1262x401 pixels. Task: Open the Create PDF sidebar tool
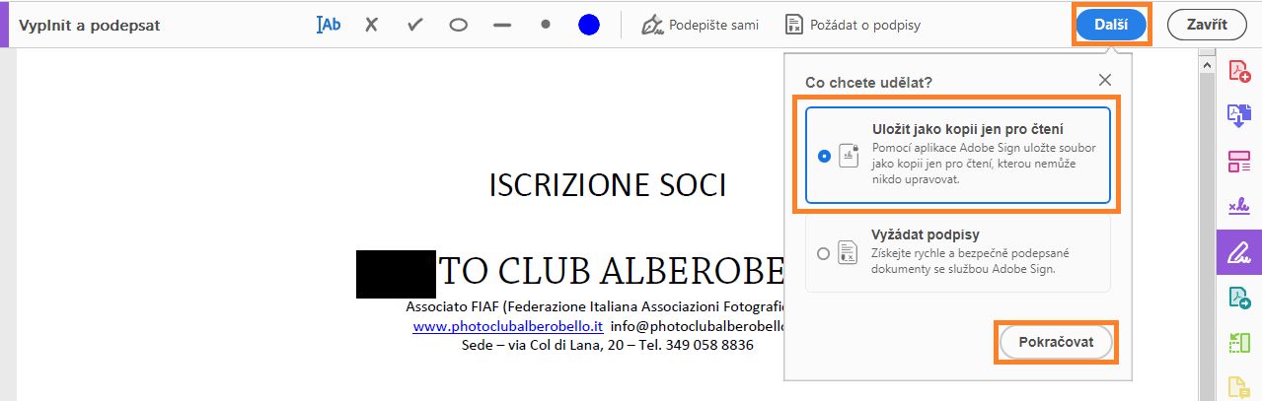[1238, 71]
